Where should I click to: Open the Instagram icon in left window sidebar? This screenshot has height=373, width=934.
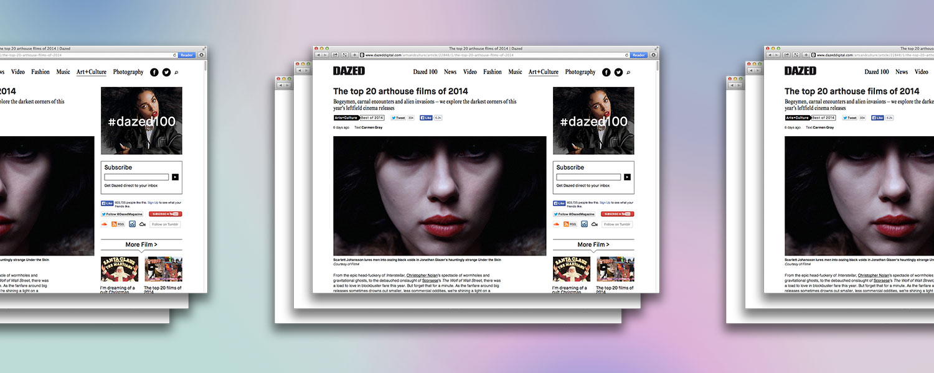132,224
